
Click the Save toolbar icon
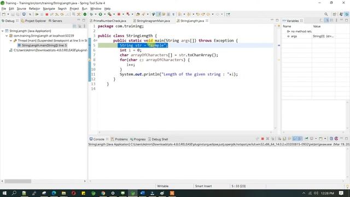pyautogui.click(x=13, y=14)
